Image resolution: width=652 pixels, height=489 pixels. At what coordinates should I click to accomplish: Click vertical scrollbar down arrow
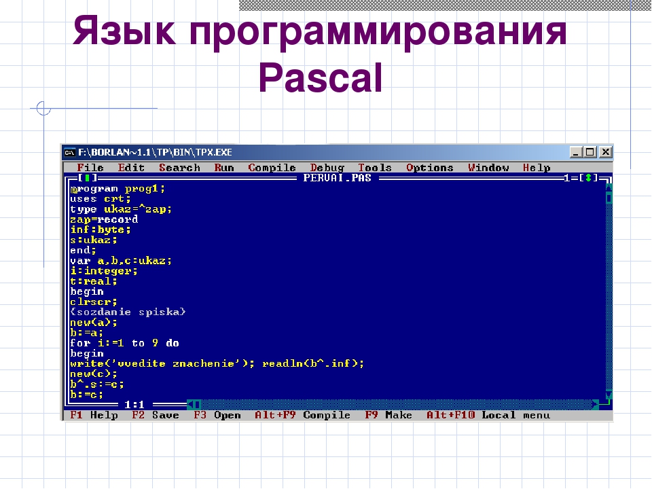click(609, 394)
